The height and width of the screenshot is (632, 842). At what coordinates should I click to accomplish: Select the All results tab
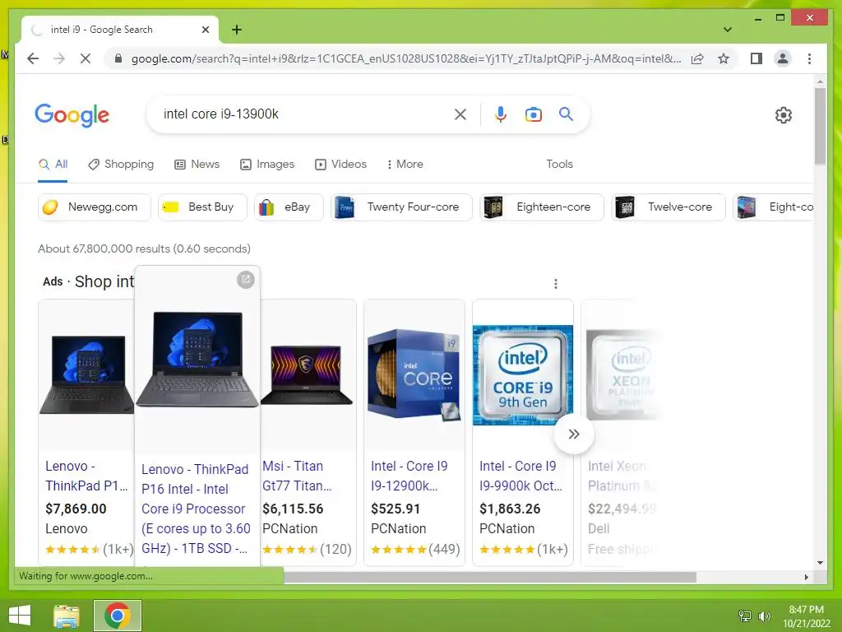coord(53,164)
